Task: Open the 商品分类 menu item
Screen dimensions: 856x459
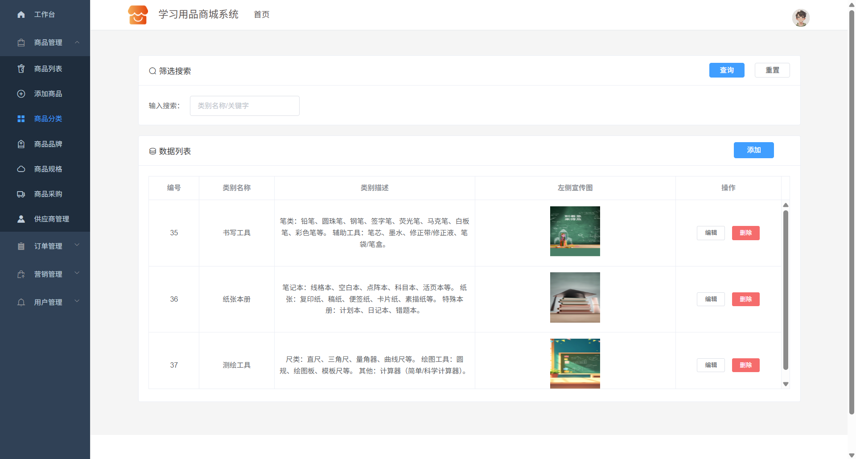Action: (x=48, y=119)
